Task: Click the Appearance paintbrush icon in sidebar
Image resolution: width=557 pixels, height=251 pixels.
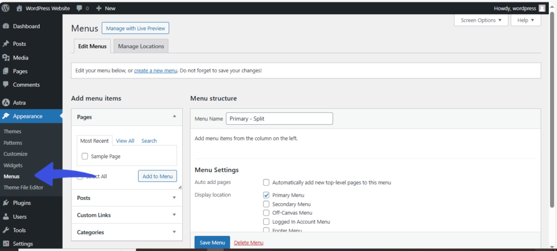Action: click(x=5, y=117)
